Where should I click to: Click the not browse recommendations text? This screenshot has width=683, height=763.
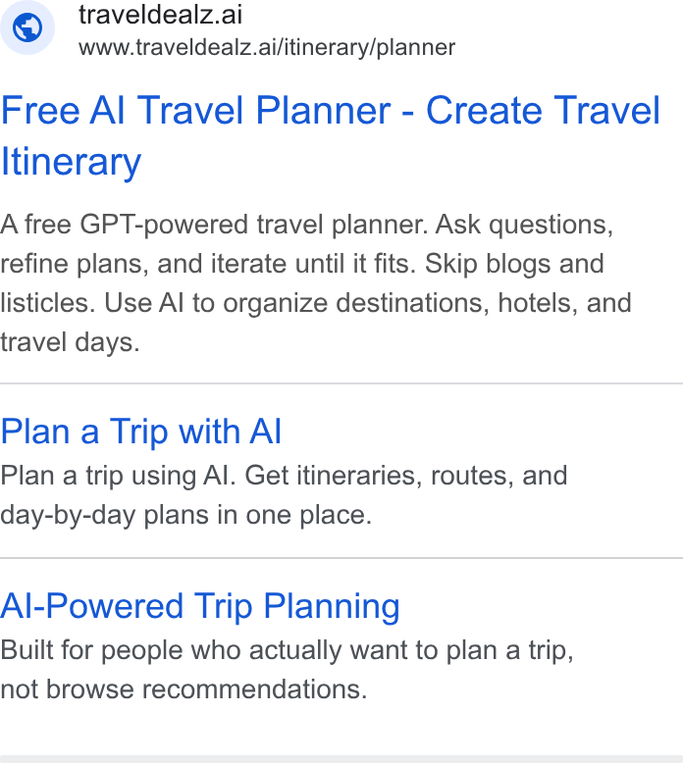click(x=184, y=689)
